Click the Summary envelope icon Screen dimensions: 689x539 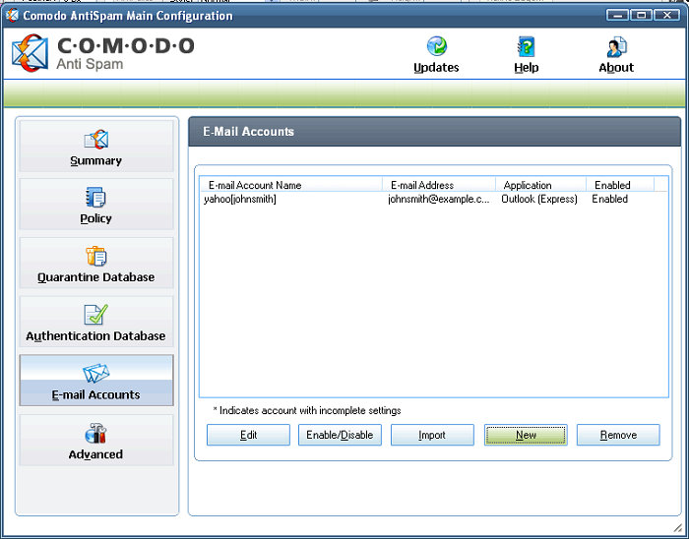pyautogui.click(x=95, y=140)
